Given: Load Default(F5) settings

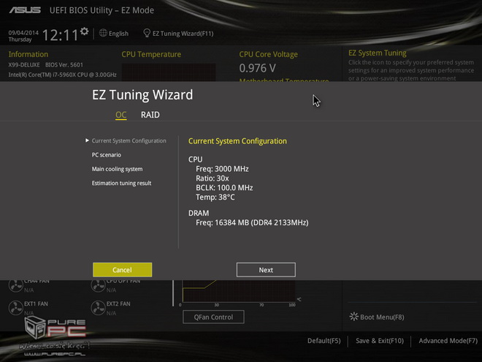Looking at the screenshot, I should [x=324, y=341].
